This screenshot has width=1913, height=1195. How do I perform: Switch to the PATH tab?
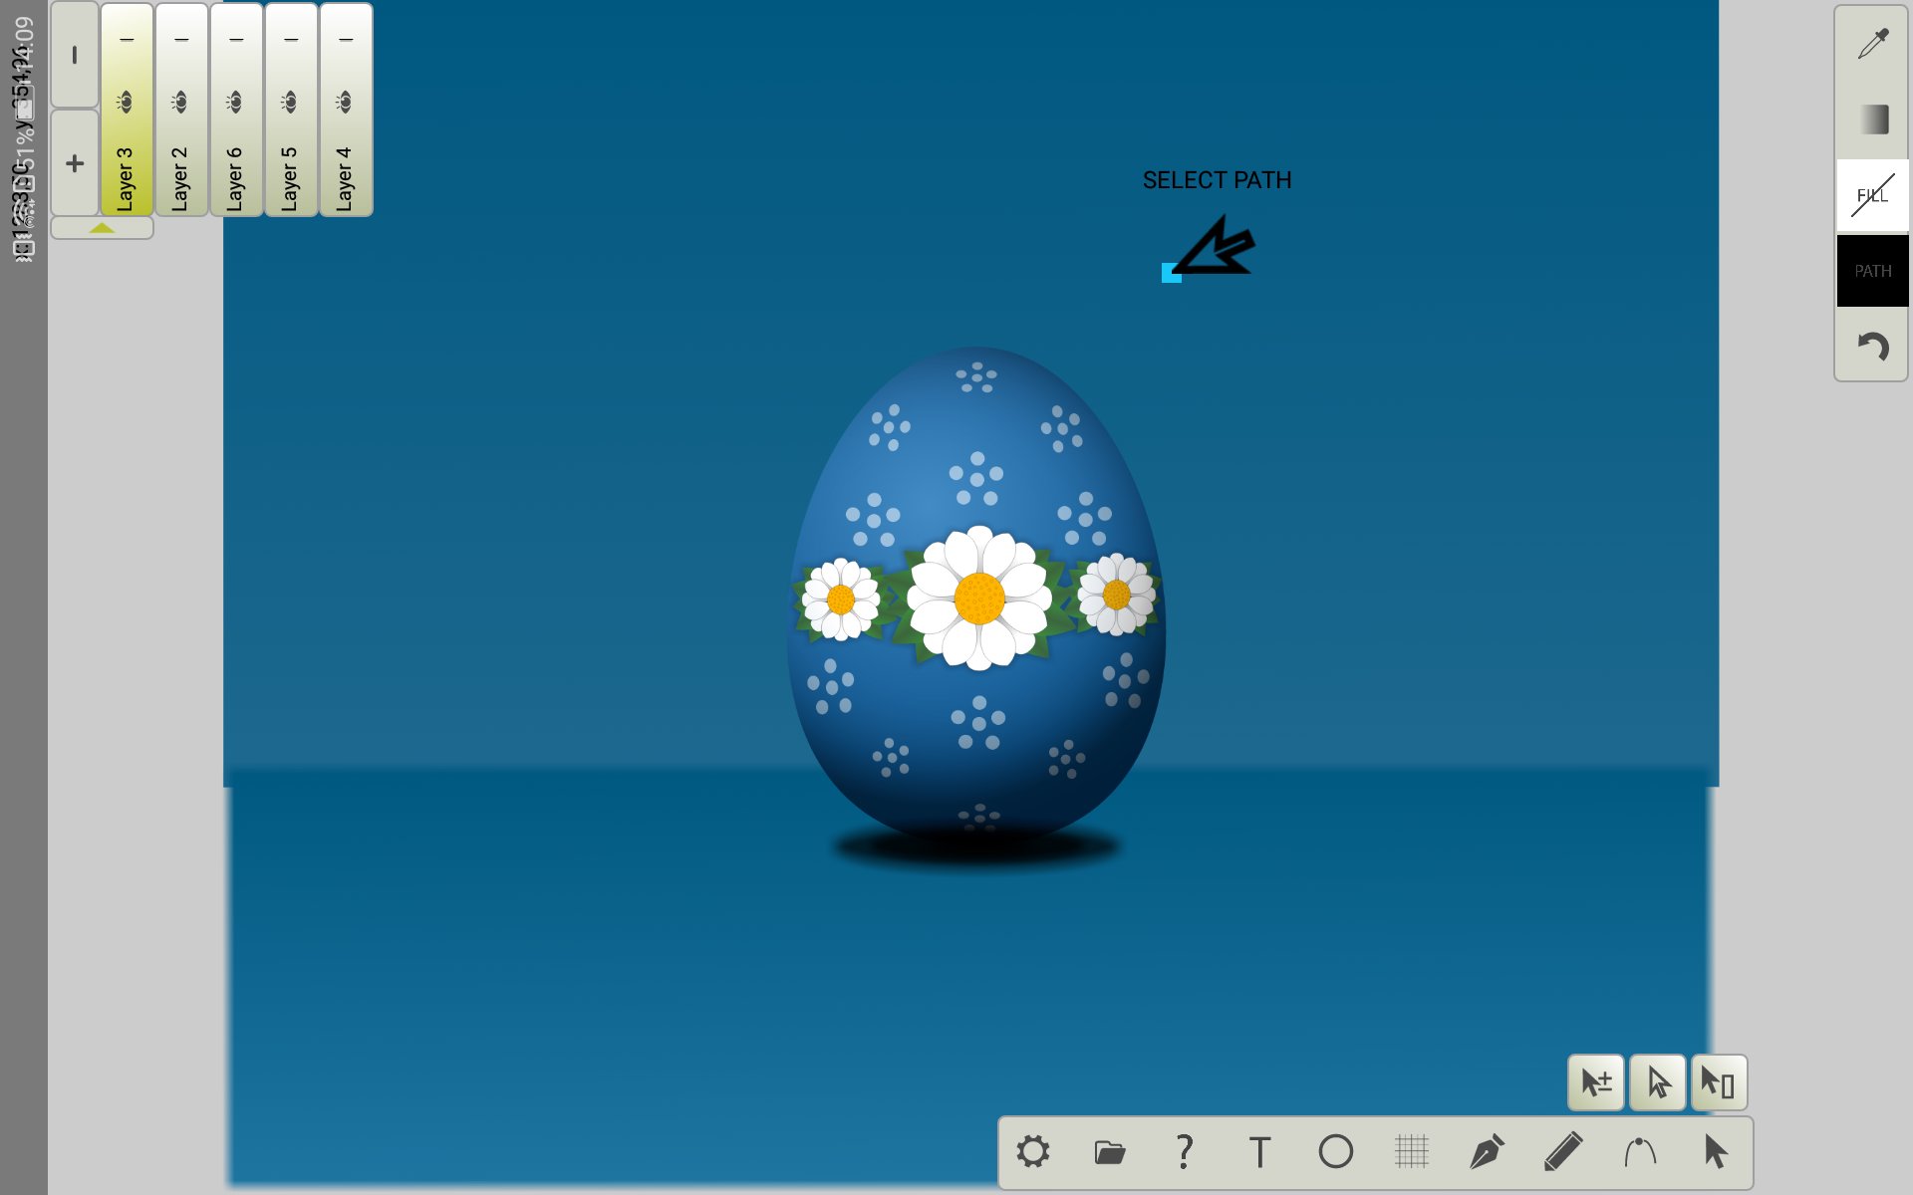click(x=1872, y=270)
